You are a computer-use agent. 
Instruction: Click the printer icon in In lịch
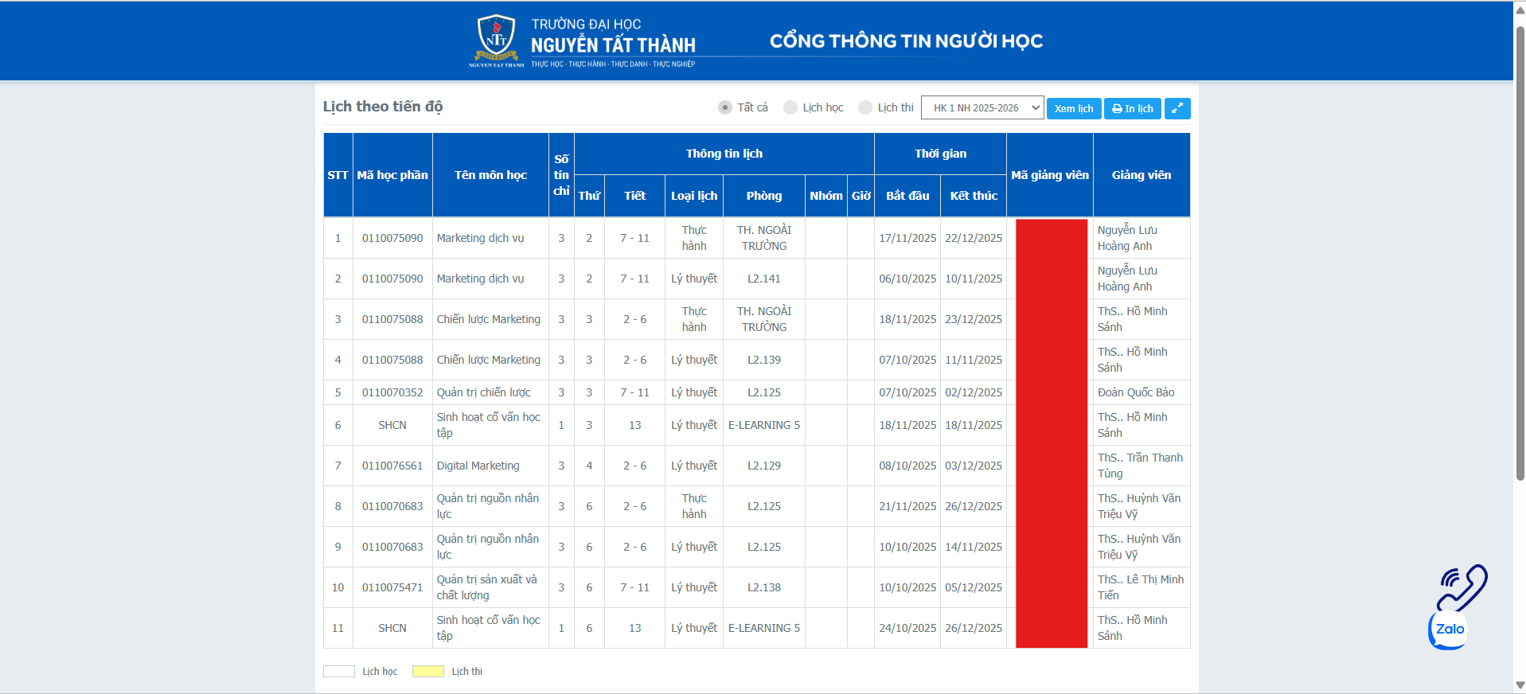click(1117, 109)
